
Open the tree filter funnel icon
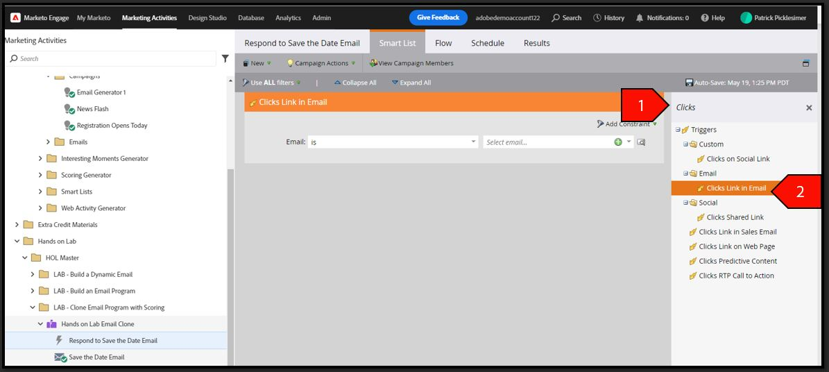225,59
